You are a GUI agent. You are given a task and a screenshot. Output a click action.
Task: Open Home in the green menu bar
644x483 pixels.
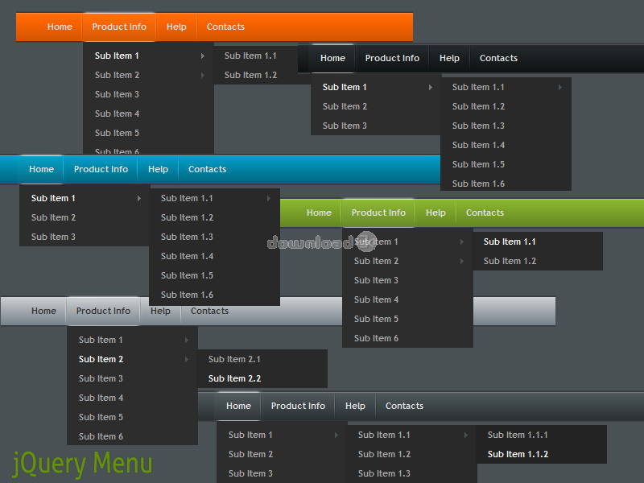[x=319, y=213]
